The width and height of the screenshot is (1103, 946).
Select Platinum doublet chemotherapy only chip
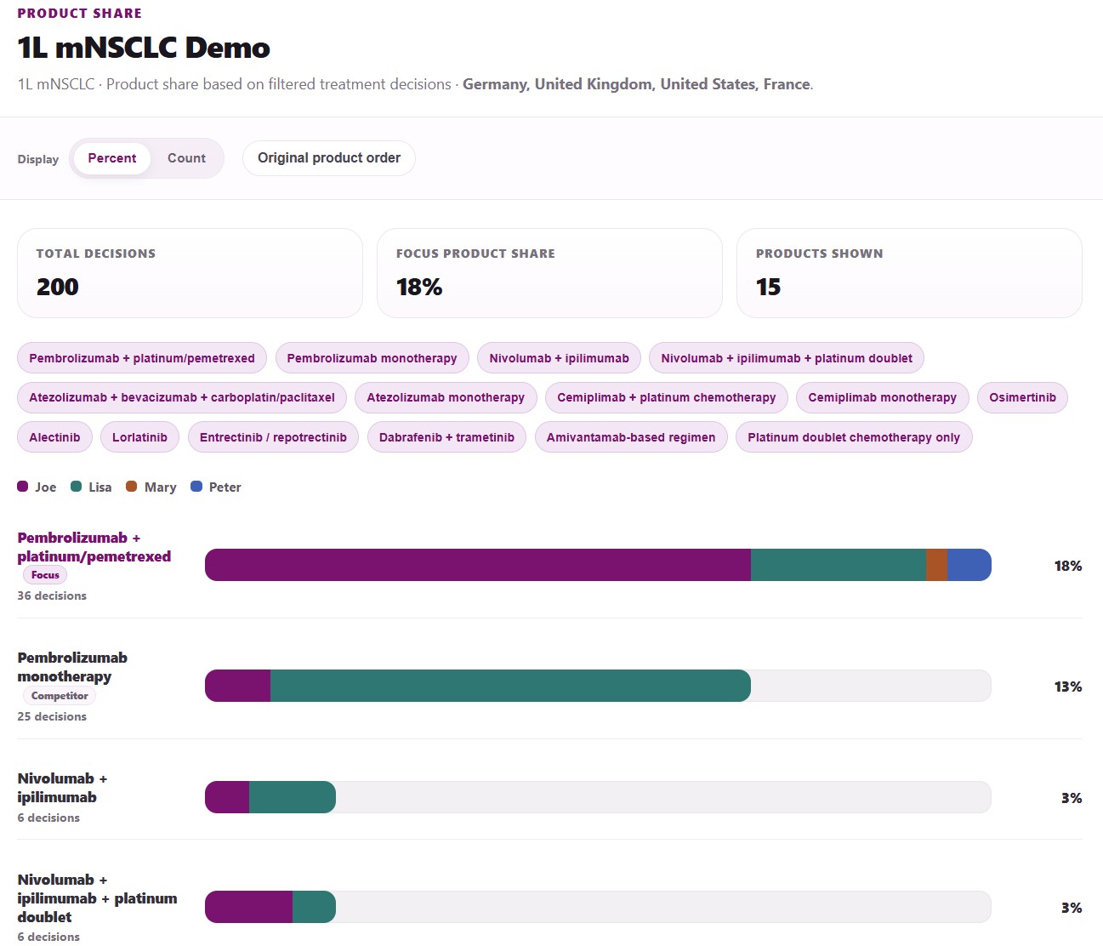click(x=854, y=437)
